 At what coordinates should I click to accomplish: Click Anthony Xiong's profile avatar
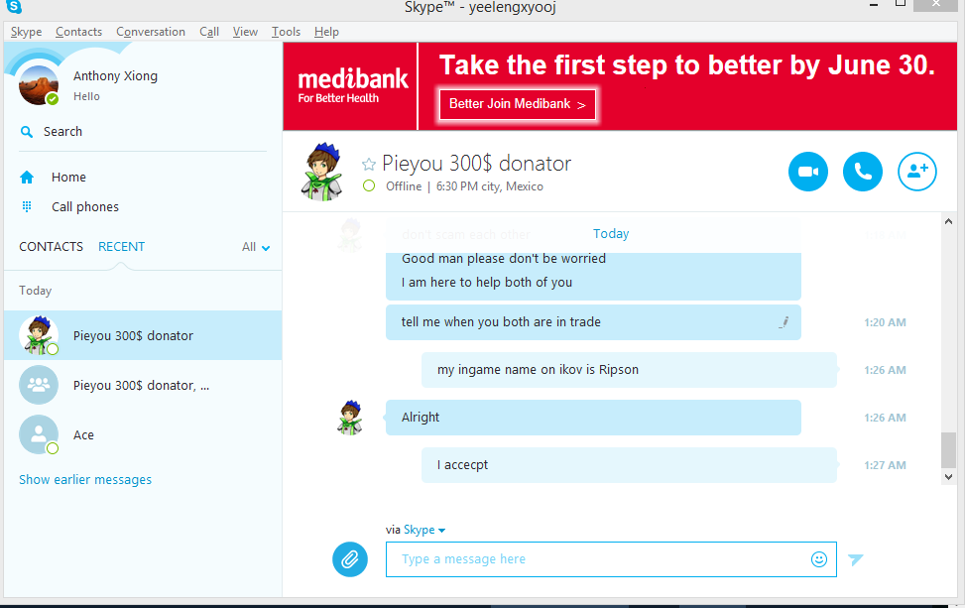point(39,85)
